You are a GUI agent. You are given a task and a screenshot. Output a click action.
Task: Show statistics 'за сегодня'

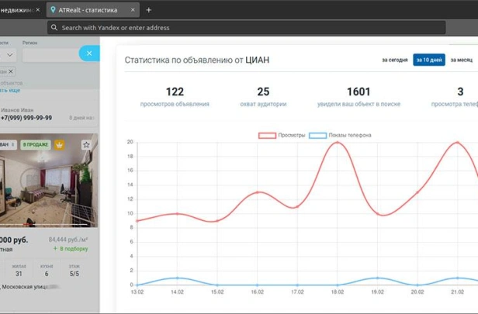click(394, 60)
